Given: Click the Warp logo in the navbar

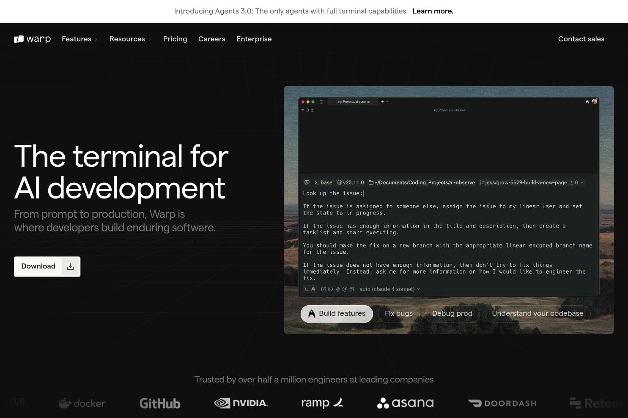Looking at the screenshot, I should (x=32, y=39).
